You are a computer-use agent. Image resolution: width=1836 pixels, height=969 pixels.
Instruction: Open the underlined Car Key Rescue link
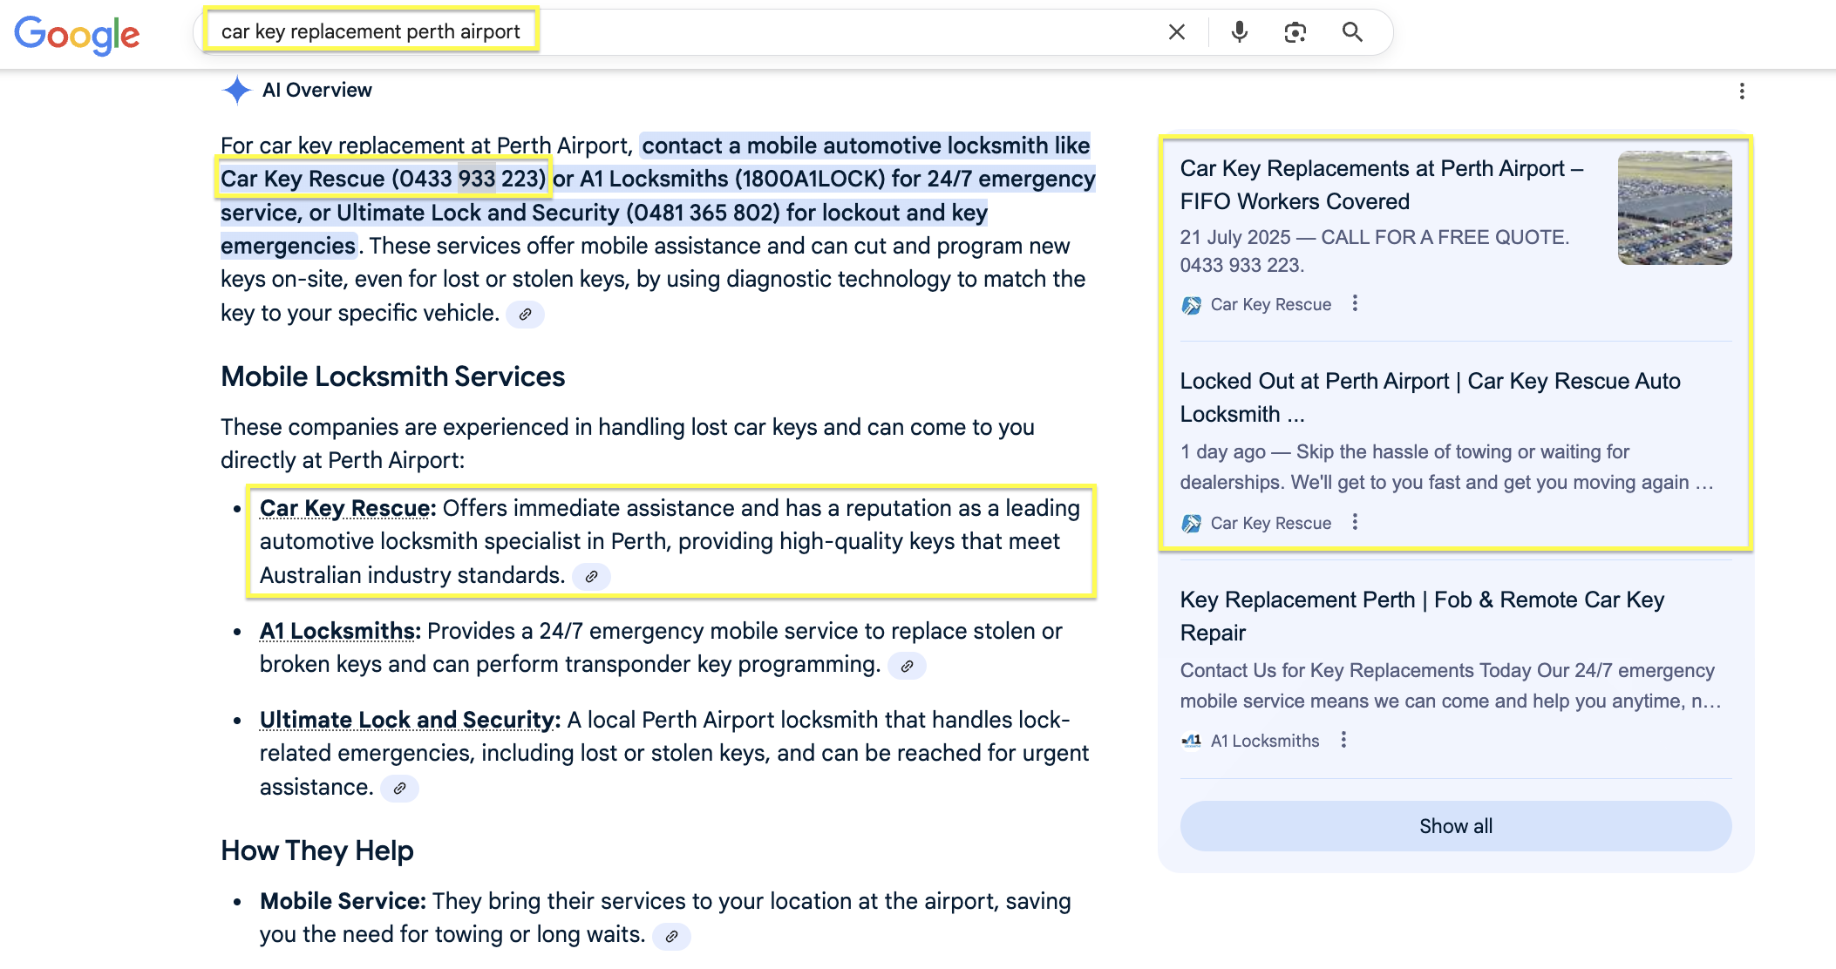click(x=345, y=508)
